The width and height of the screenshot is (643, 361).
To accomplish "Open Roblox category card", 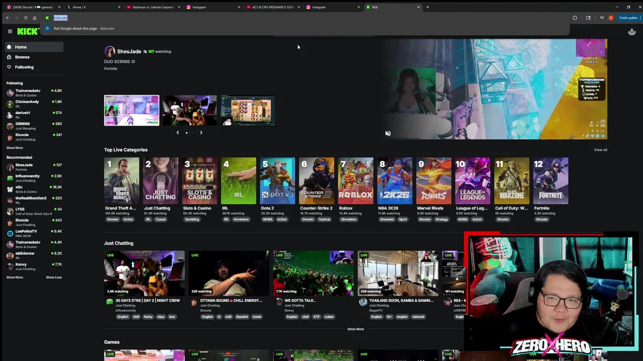I will (356, 181).
